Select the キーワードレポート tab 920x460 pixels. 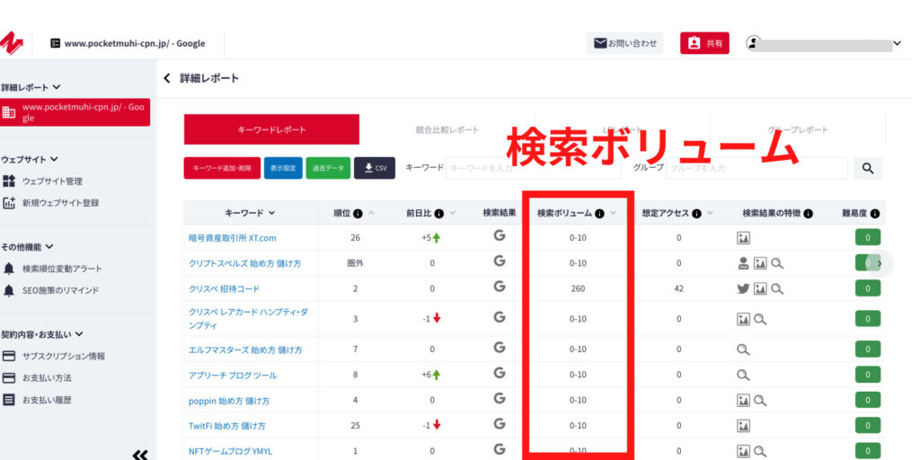coord(271,129)
